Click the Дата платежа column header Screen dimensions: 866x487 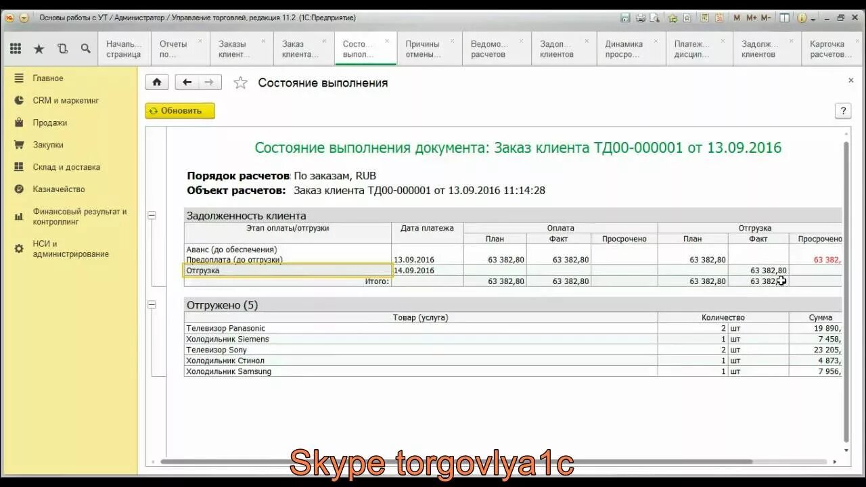coord(428,228)
